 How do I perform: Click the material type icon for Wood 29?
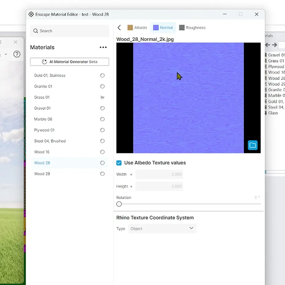102,174
